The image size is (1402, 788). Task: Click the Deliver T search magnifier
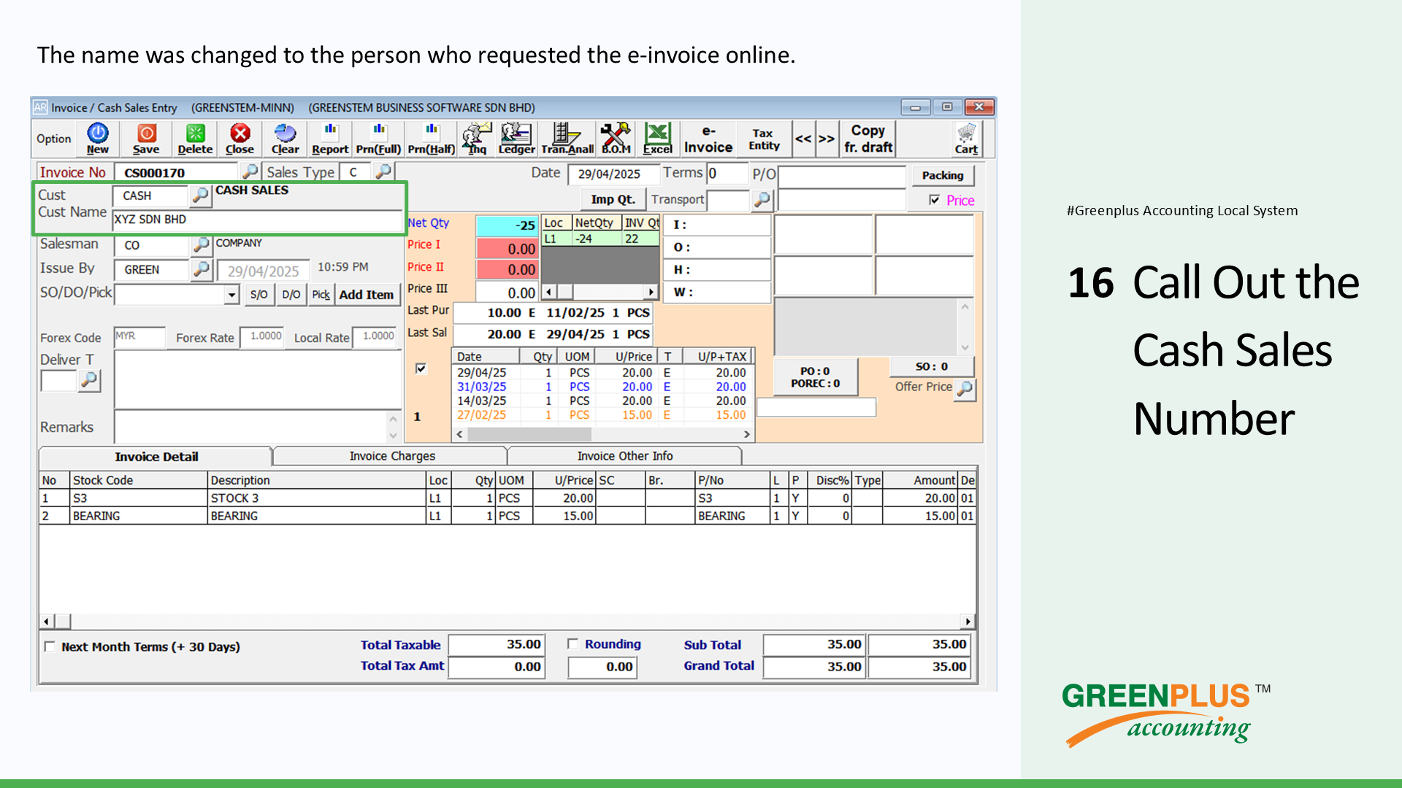point(89,380)
